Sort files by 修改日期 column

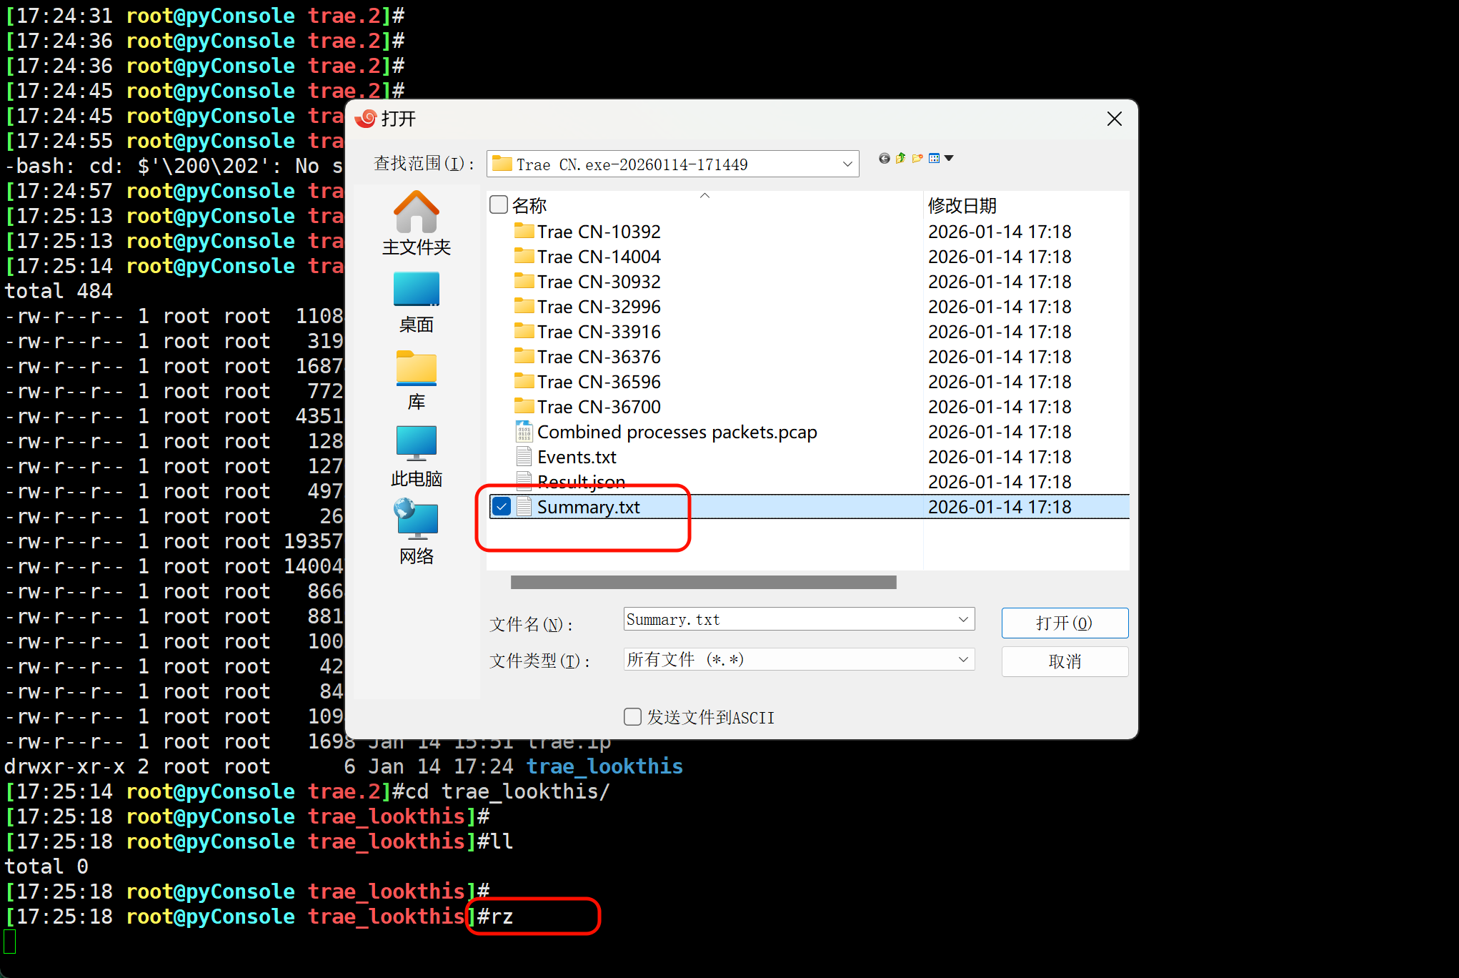coord(962,206)
